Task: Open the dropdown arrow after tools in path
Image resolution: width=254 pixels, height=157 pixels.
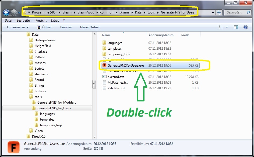Action: pyautogui.click(x=158, y=12)
